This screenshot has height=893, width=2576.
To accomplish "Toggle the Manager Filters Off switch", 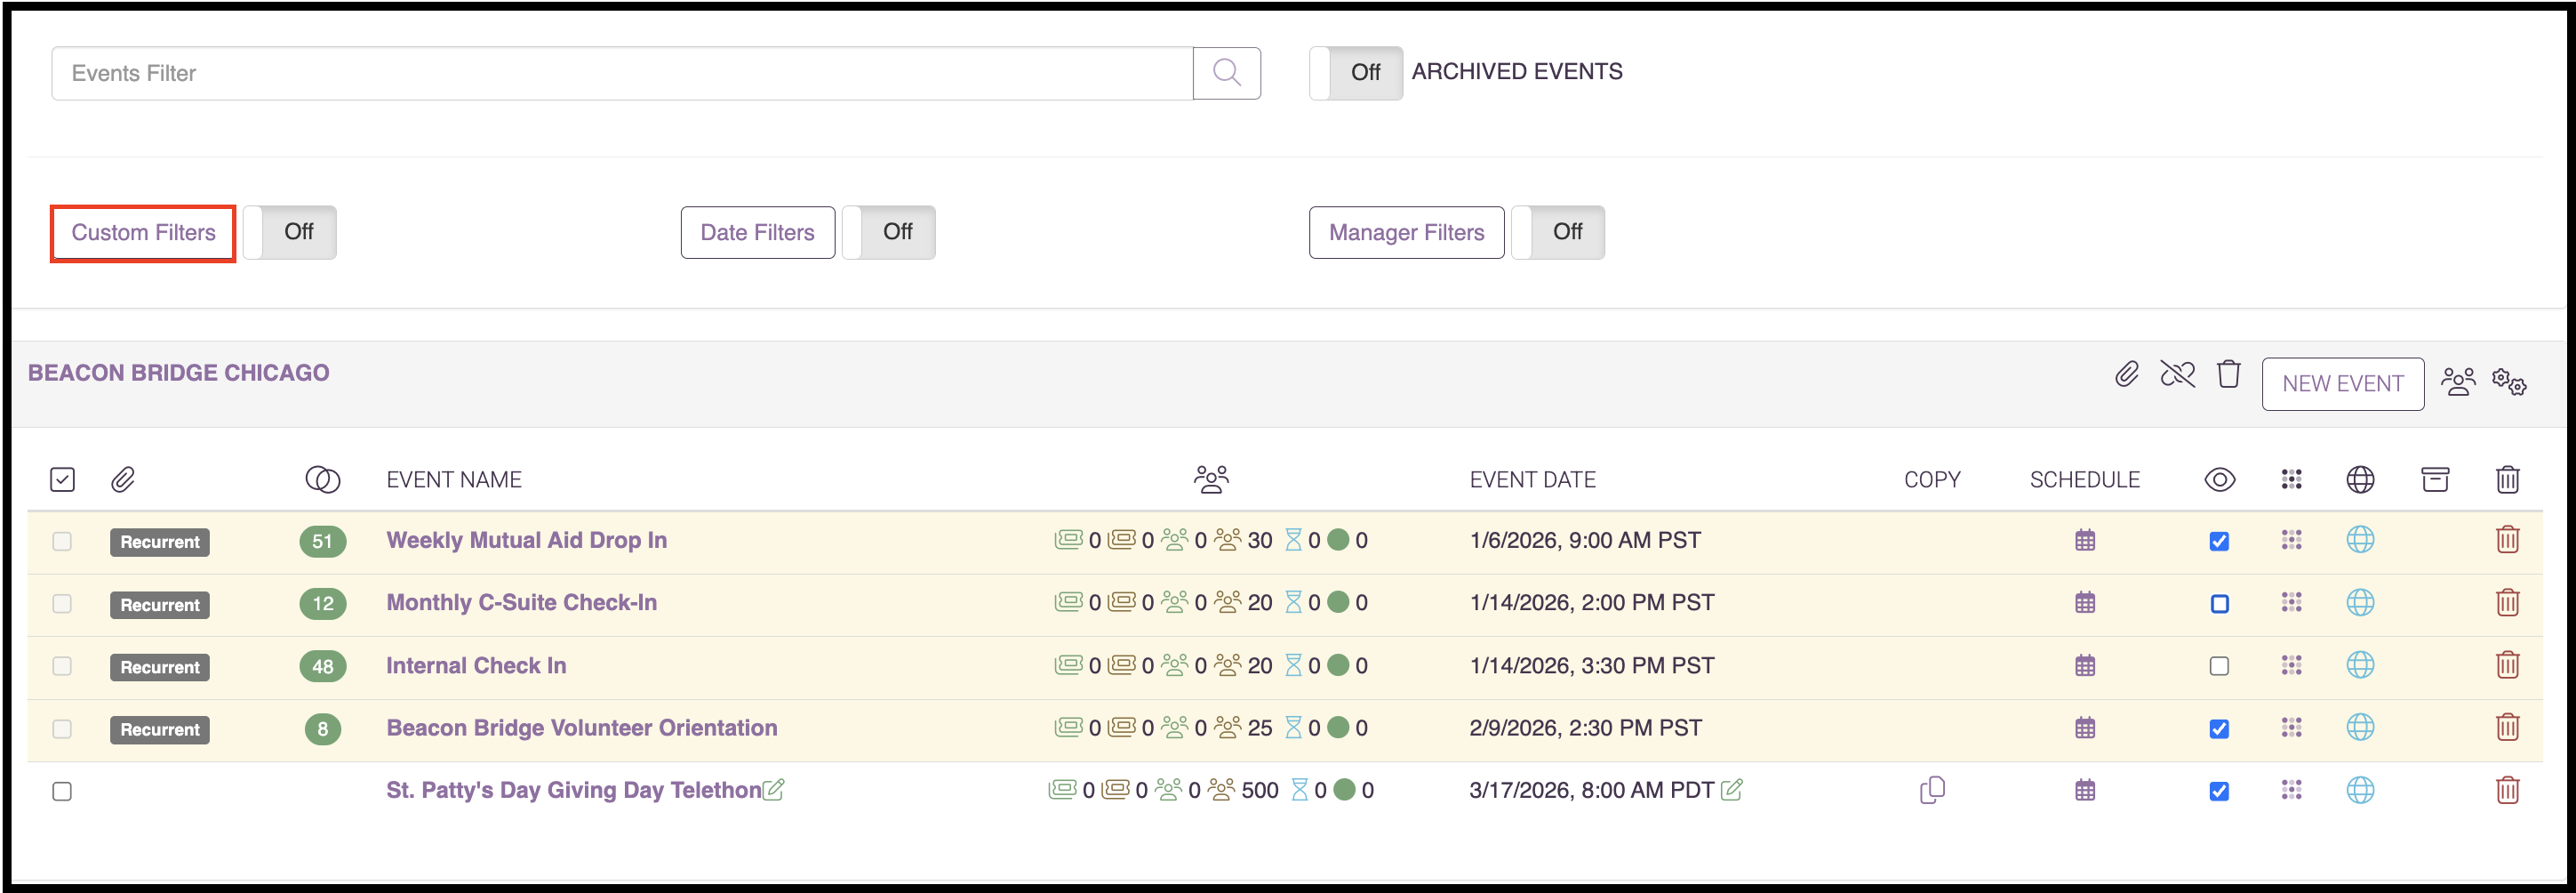I will click(x=1557, y=232).
